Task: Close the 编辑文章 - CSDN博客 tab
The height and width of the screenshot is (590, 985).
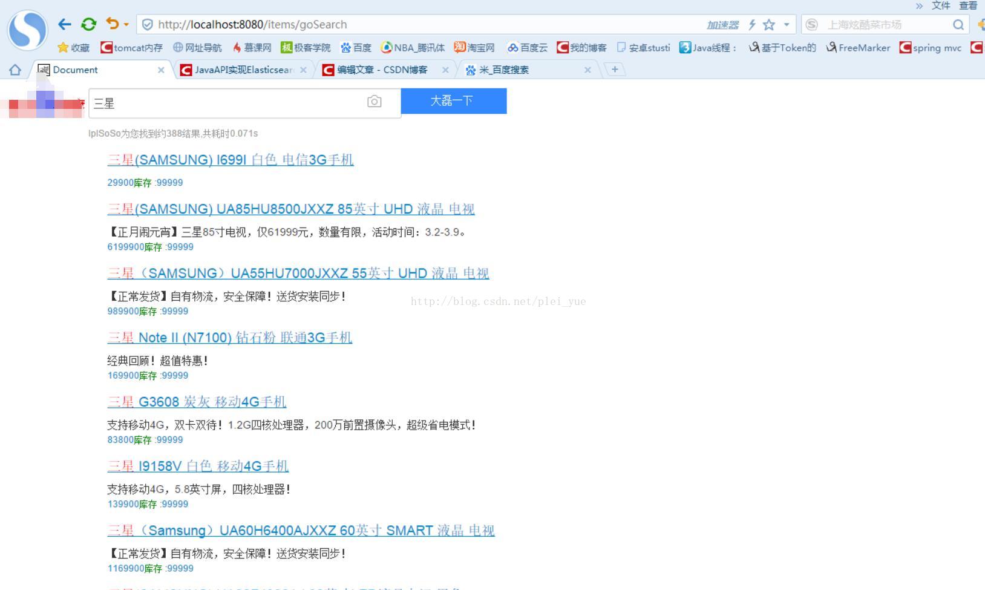Action: click(x=445, y=70)
